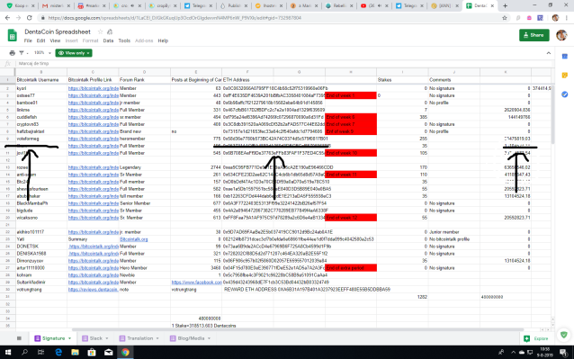Open the View menu

55,40
